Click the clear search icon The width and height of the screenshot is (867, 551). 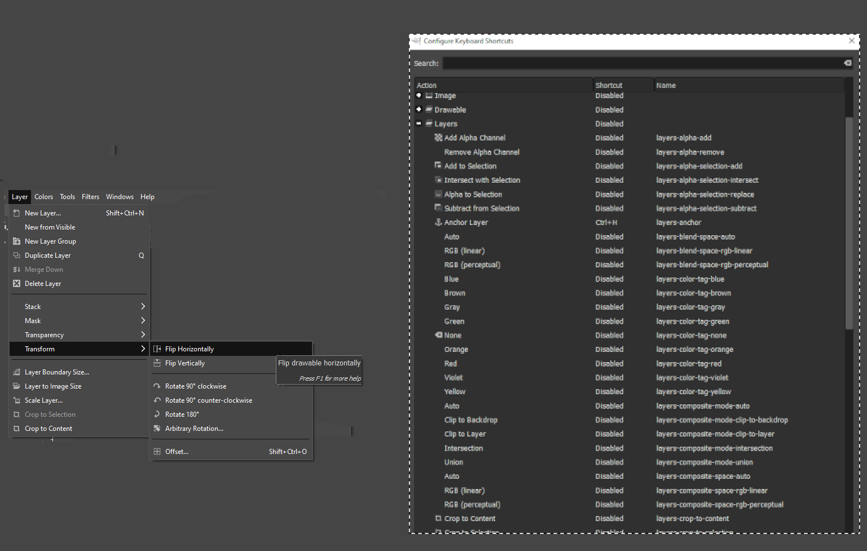point(847,63)
